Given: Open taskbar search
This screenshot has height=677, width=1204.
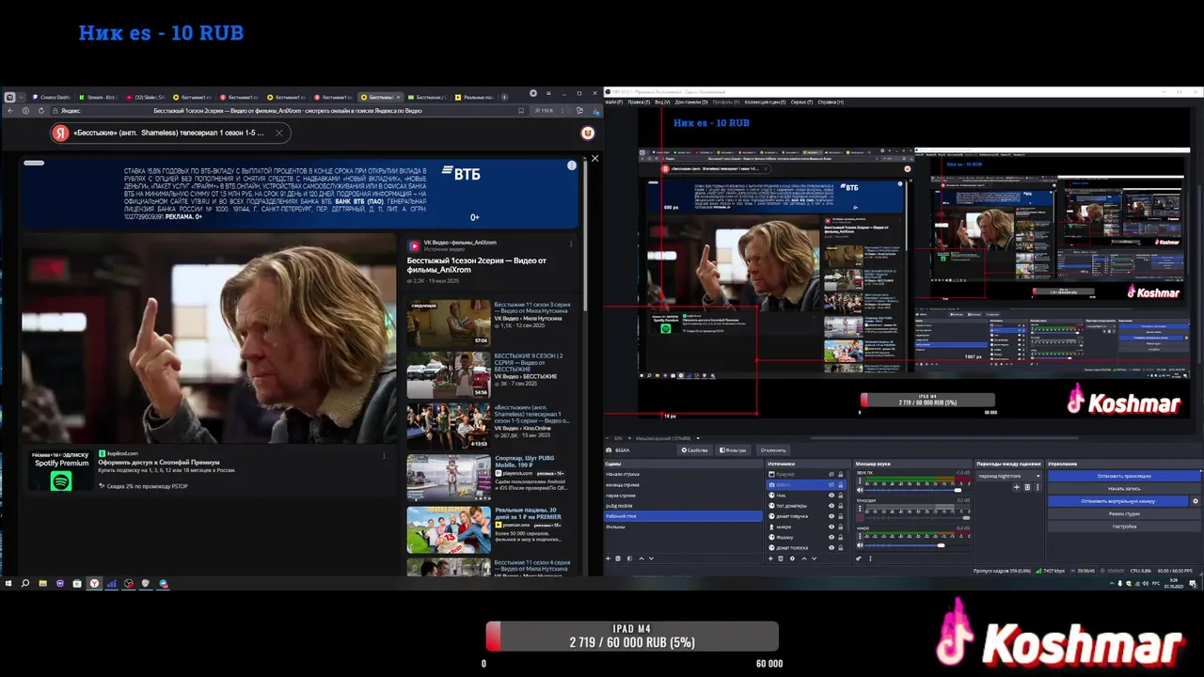Looking at the screenshot, I should (24, 583).
